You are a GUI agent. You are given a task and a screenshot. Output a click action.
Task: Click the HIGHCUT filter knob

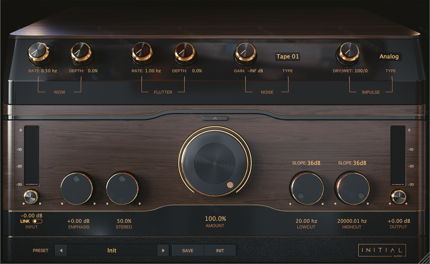[352, 188]
